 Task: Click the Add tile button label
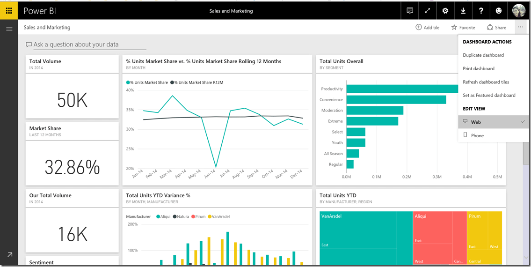tap(431, 28)
